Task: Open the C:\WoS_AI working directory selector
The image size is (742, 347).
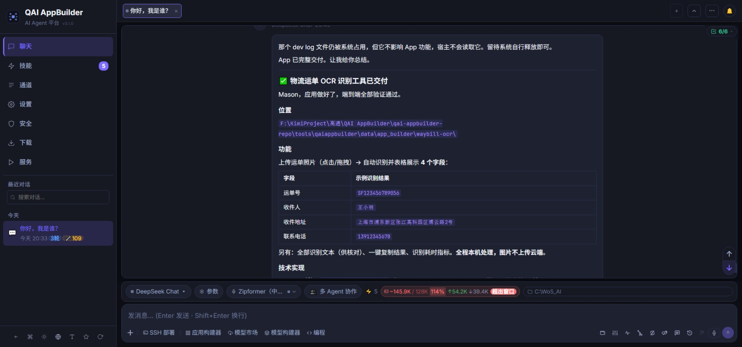Action: [628, 291]
